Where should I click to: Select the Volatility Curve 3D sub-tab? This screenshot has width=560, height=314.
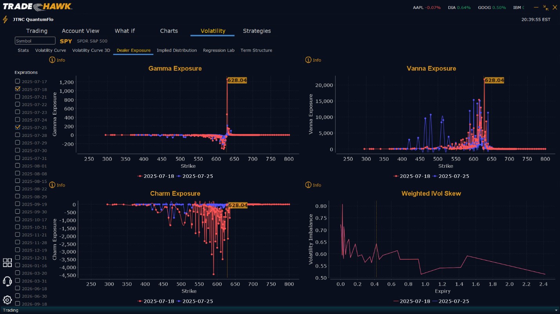(91, 50)
